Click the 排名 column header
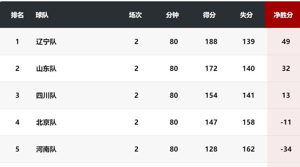The image size is (300, 167). 17,15
